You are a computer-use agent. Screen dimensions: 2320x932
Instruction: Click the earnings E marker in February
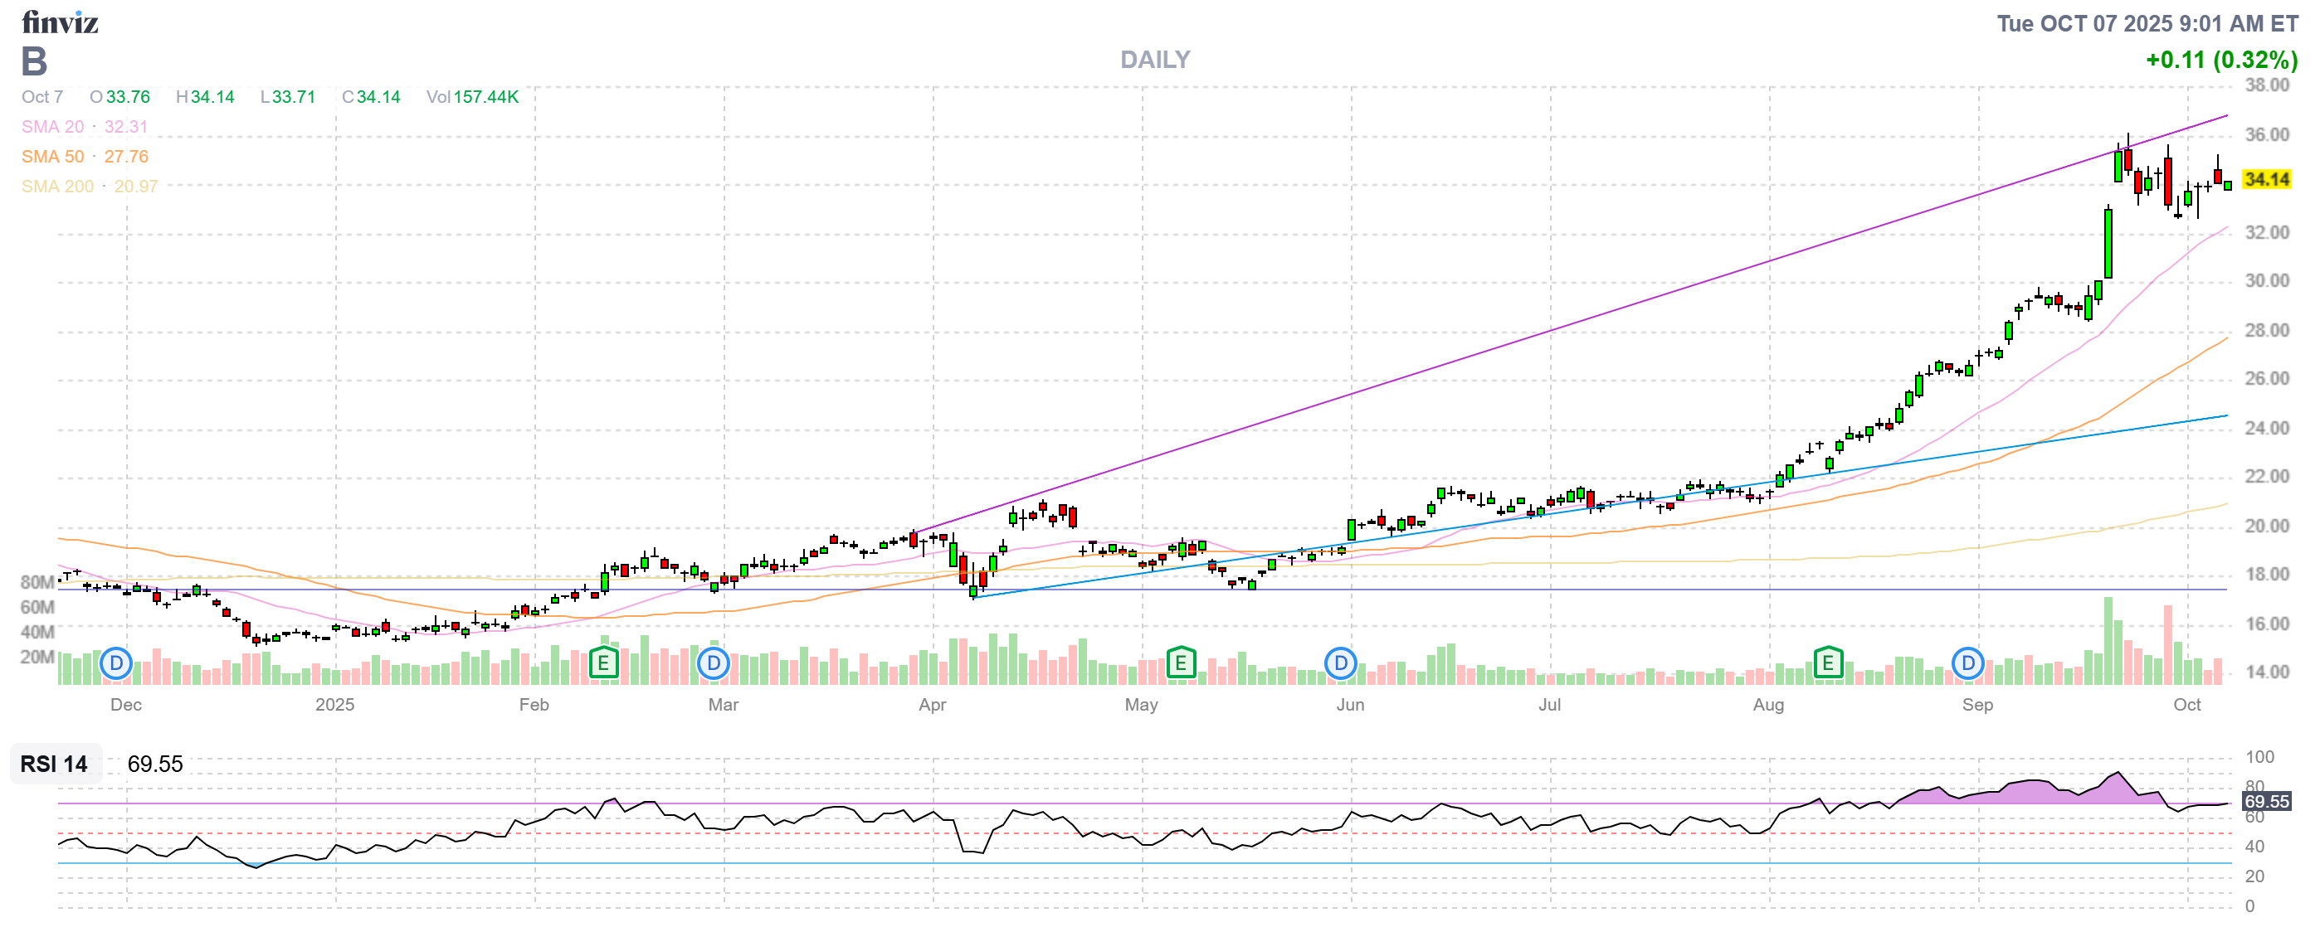602,665
